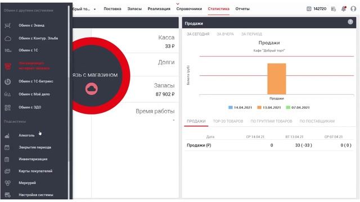Refresh the Продажи panel via header icon
The height and width of the screenshot is (202, 360).
(x=350, y=22)
